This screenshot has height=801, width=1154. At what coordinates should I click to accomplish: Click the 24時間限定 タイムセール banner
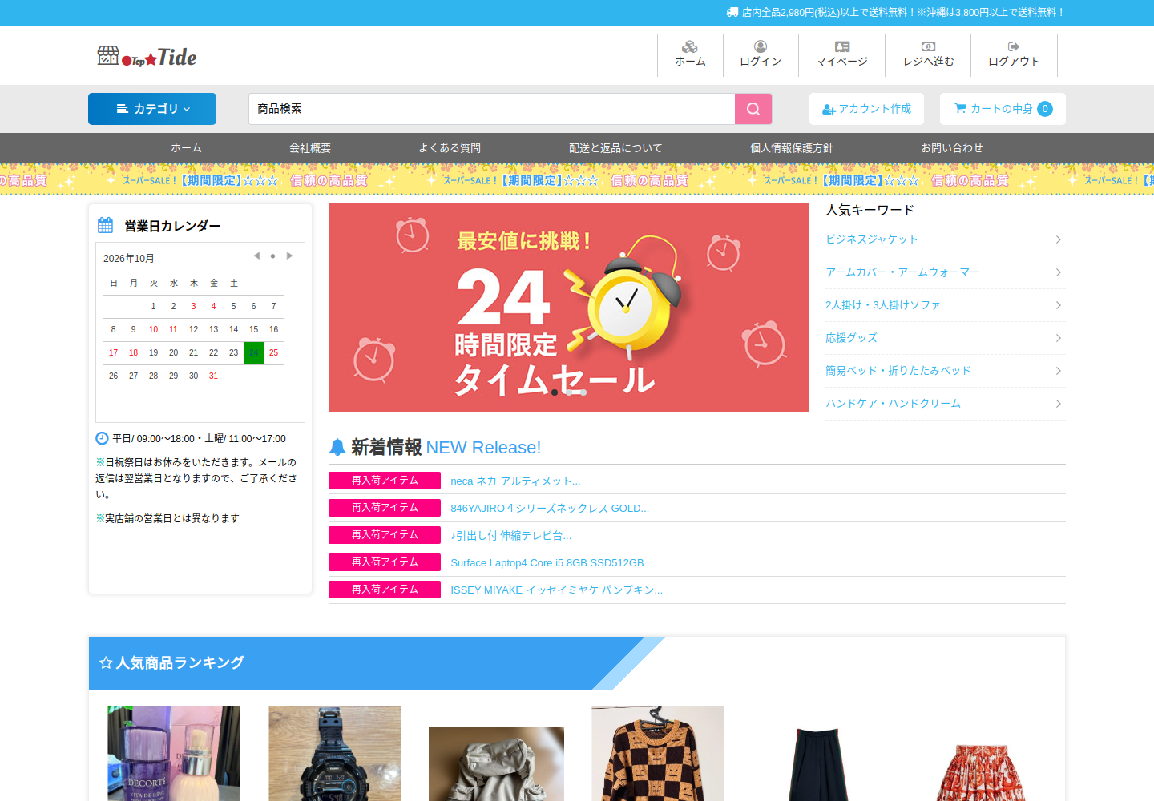569,308
